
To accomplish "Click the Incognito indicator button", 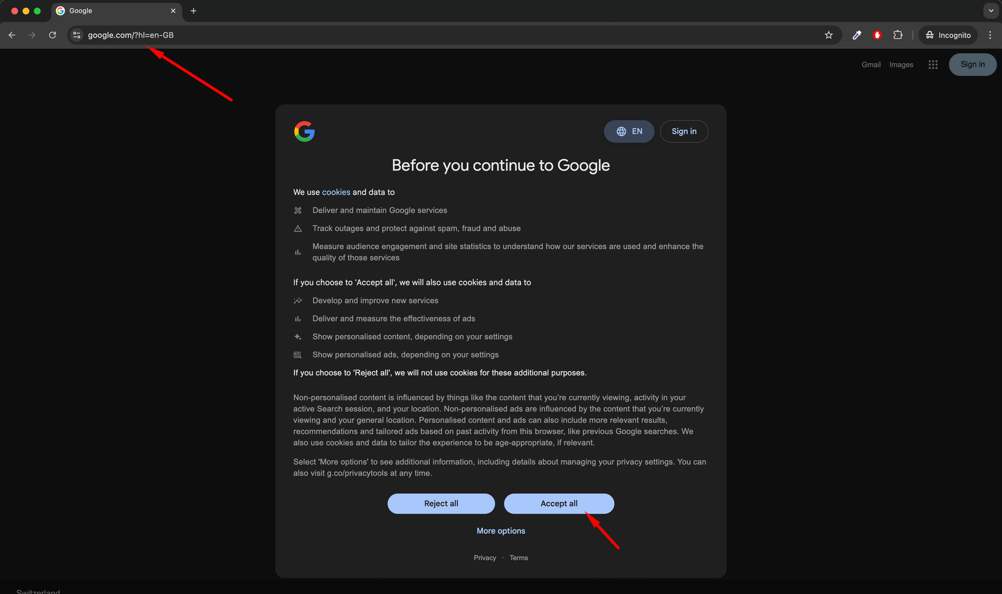I will pos(948,35).
